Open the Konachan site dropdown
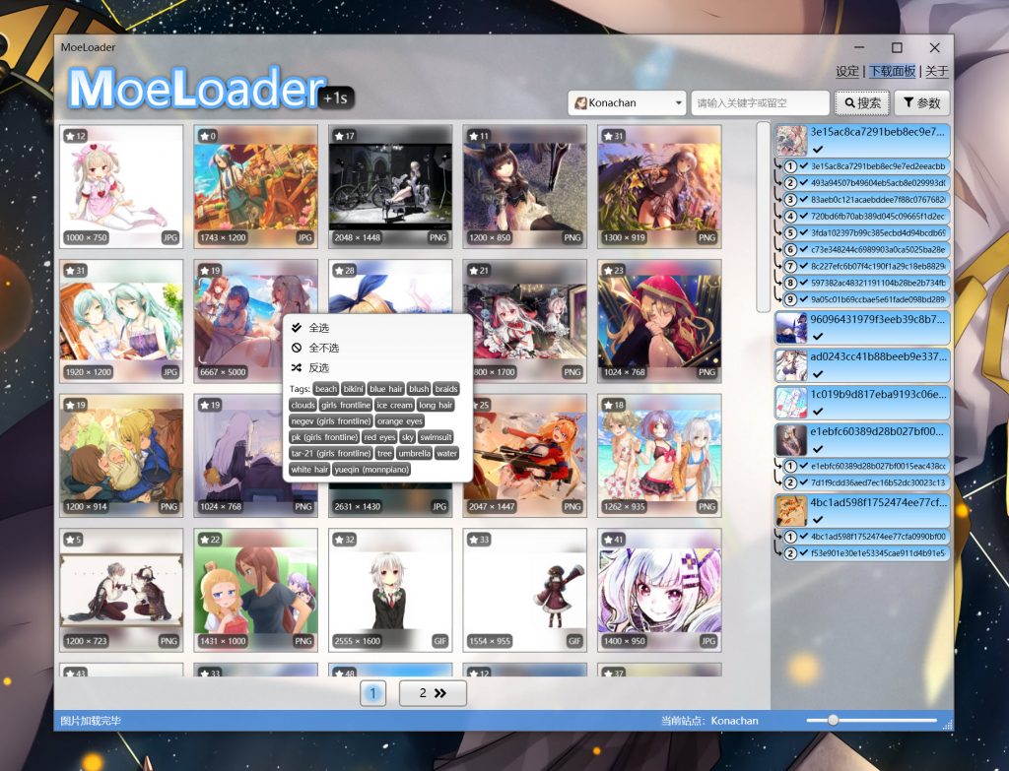The height and width of the screenshot is (771, 1009). pyautogui.click(x=628, y=103)
